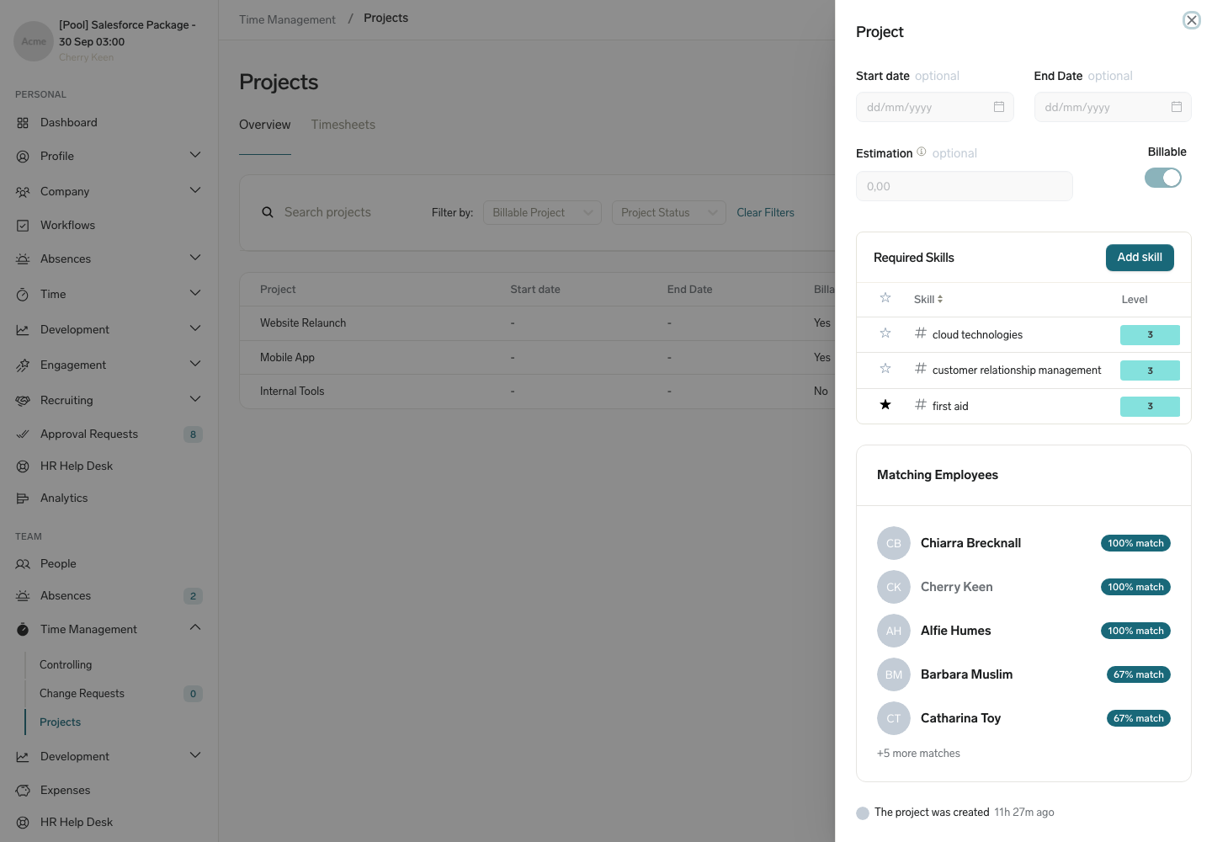Click the Estimation info icon
Screen dimensions: 1212x842
pyautogui.click(x=922, y=152)
